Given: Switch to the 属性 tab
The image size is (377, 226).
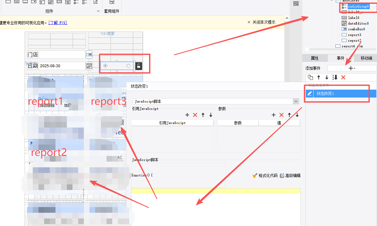Looking at the screenshot, I should coord(315,58).
